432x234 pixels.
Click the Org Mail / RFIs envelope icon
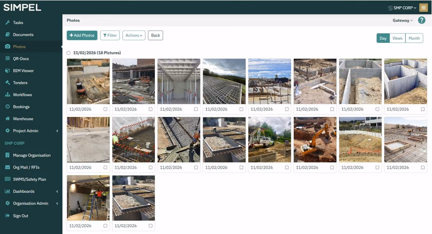click(x=8, y=167)
